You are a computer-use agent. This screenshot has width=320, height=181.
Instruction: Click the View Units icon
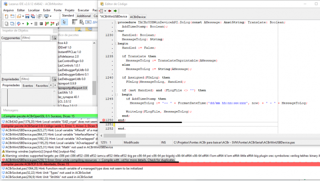coord(6,24)
